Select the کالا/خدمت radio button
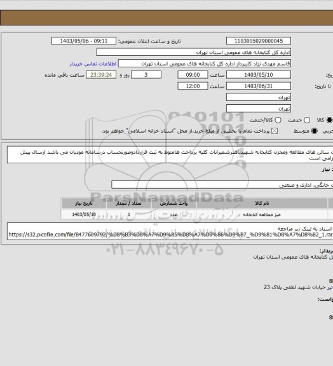This screenshot has height=366, width=333. pos(278,120)
